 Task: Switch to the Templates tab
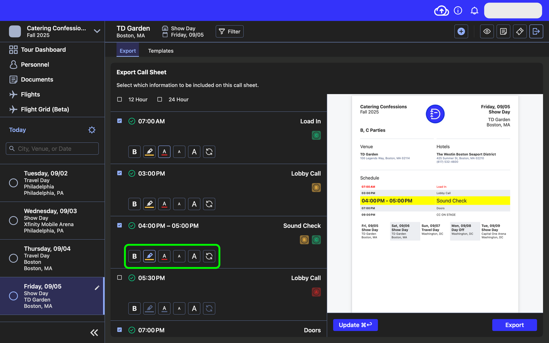click(x=161, y=51)
